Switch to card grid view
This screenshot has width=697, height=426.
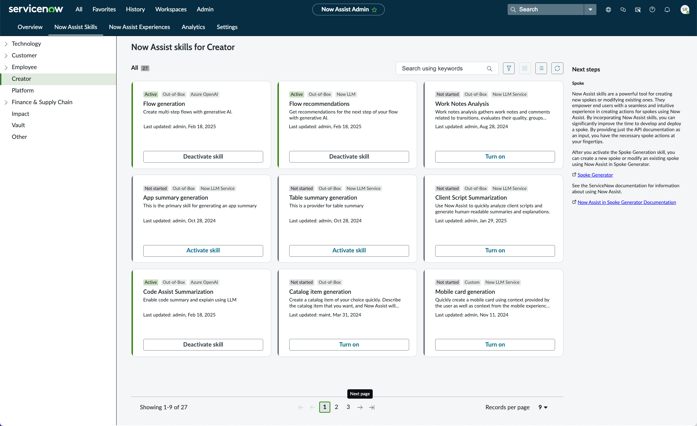pyautogui.click(x=525, y=68)
